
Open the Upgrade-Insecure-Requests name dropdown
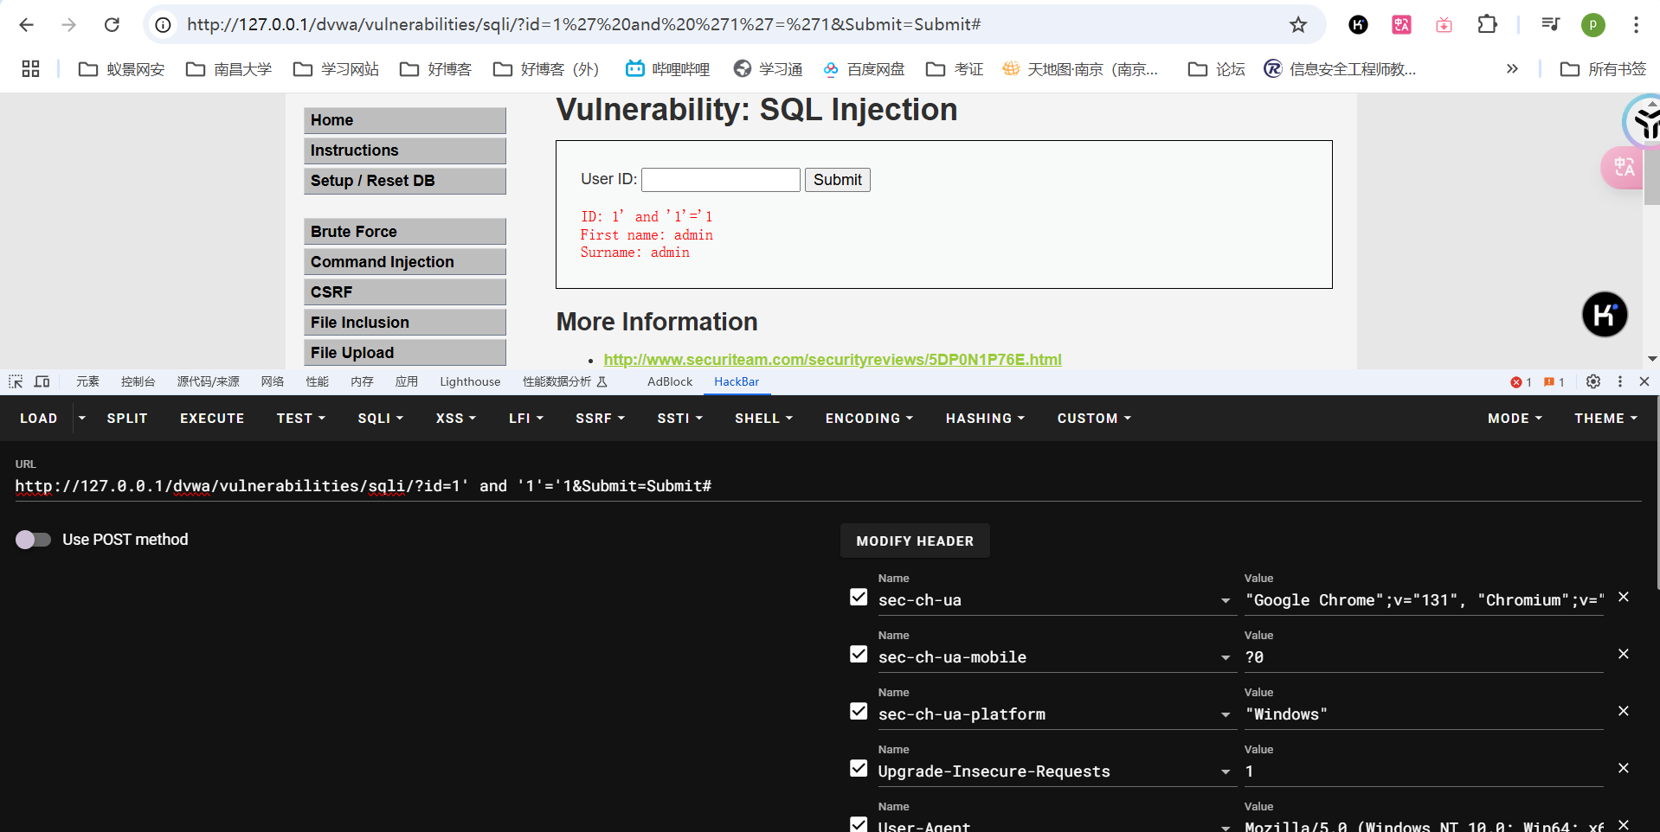coord(1226,771)
